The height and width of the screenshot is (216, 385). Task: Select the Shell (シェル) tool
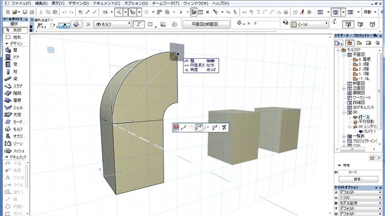coord(14,107)
